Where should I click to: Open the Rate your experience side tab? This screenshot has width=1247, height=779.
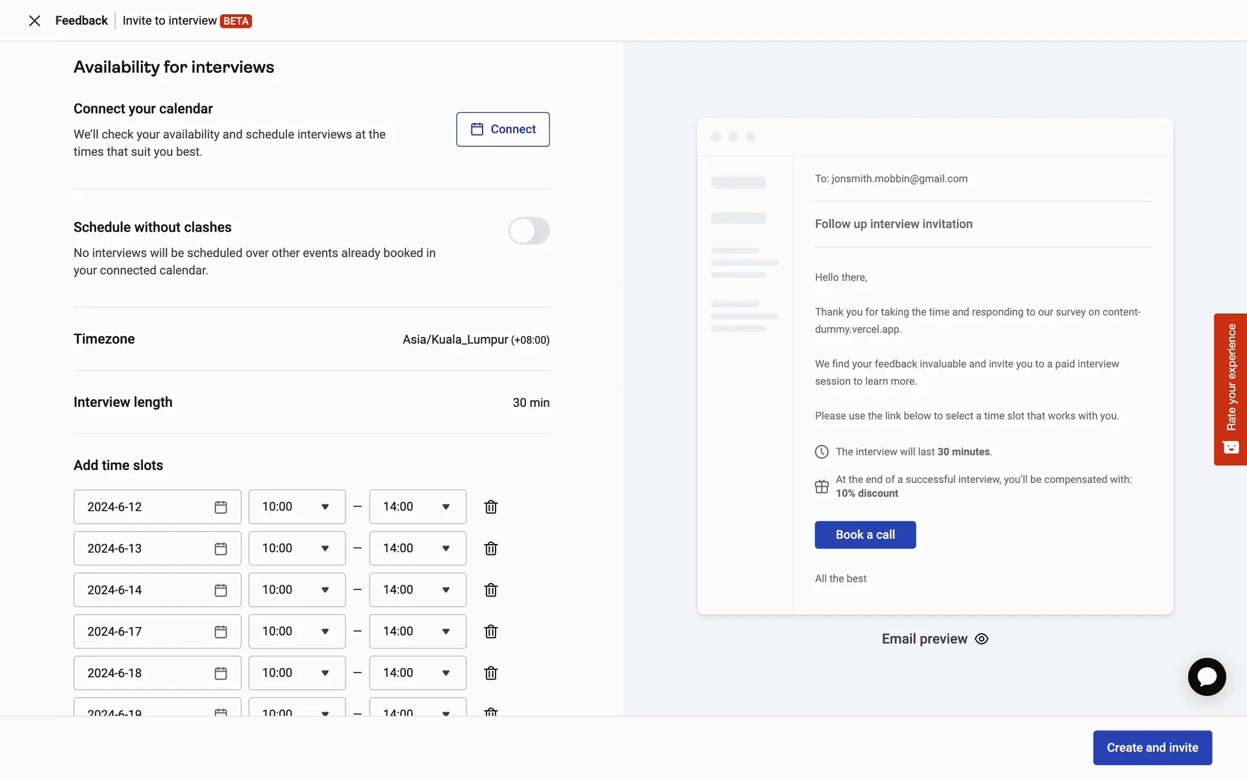click(1230, 389)
